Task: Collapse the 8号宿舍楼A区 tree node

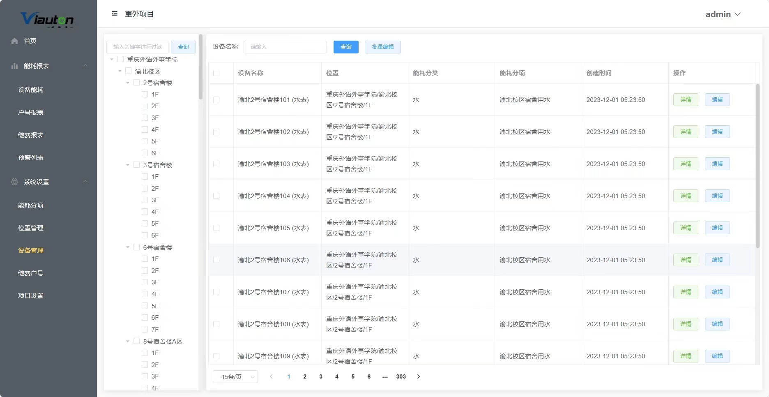Action: click(128, 342)
